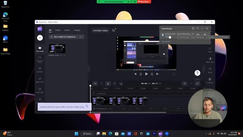Select the Untitled video media thumbnail
This screenshot has width=243, height=137.
pos(57,48)
